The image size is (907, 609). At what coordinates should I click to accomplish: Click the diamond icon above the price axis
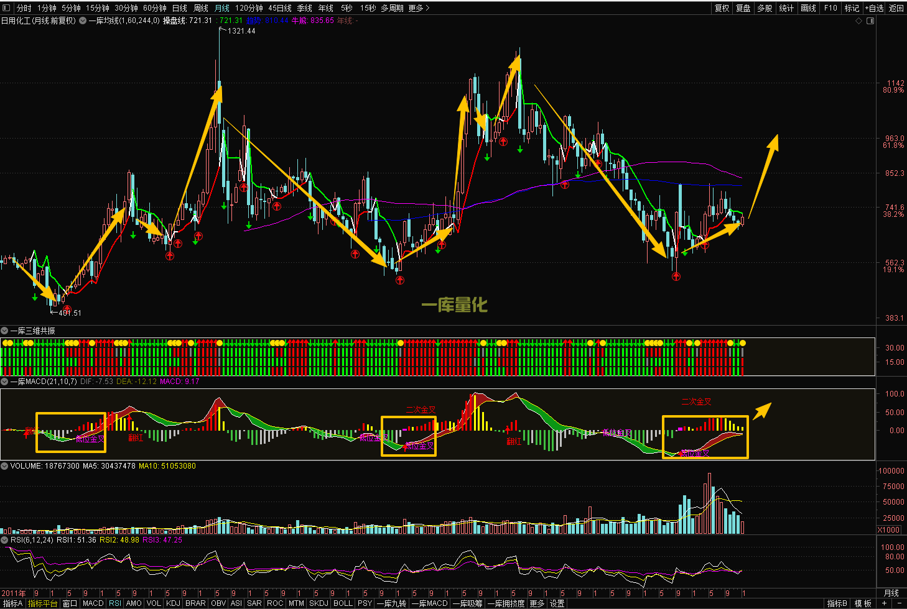click(859, 21)
